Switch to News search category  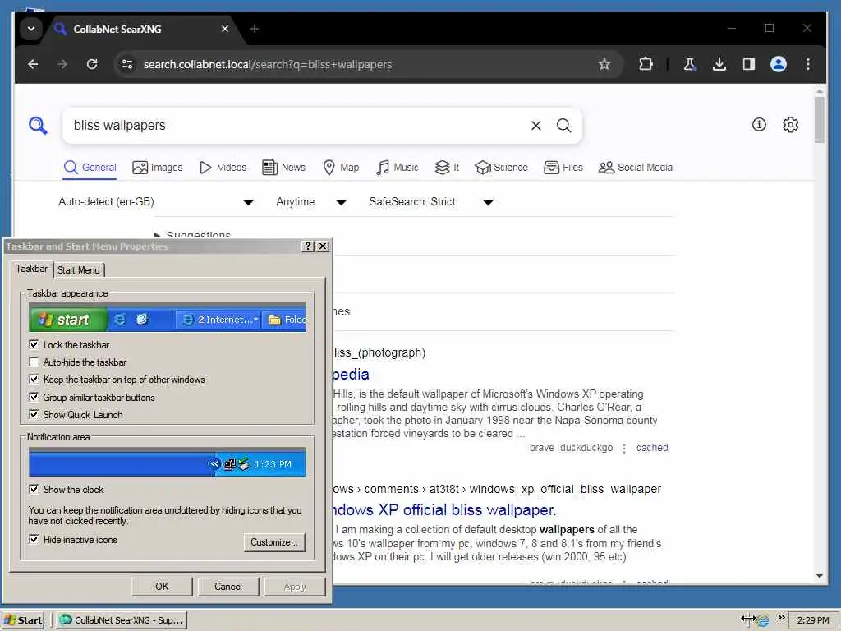[283, 168]
